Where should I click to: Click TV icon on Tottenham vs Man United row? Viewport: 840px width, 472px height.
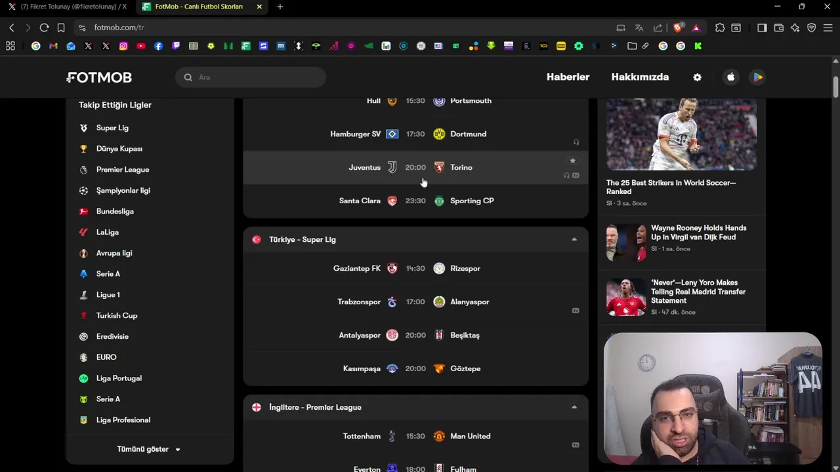(576, 445)
